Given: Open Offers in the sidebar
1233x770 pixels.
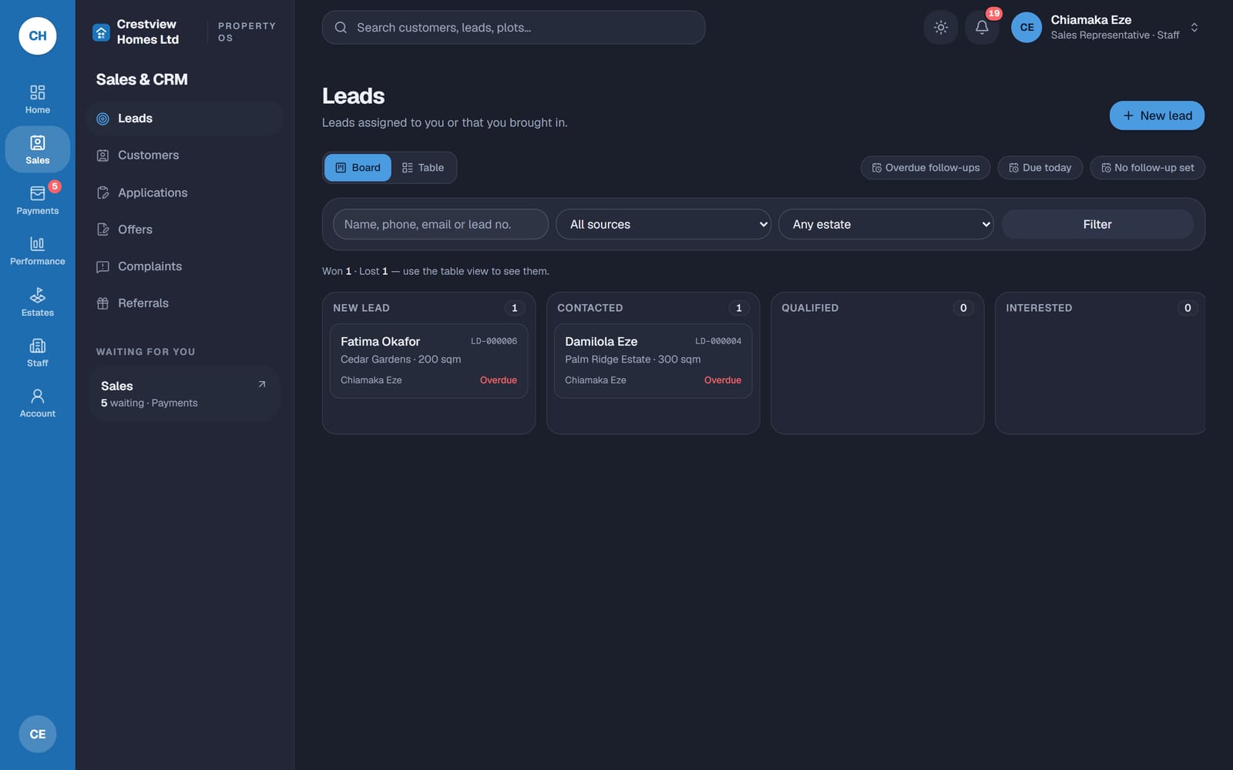Looking at the screenshot, I should click(185, 229).
